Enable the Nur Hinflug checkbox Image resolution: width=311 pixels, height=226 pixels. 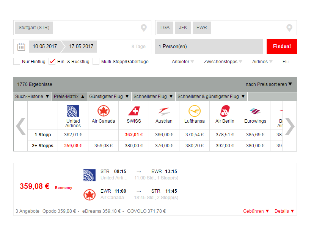17,62
